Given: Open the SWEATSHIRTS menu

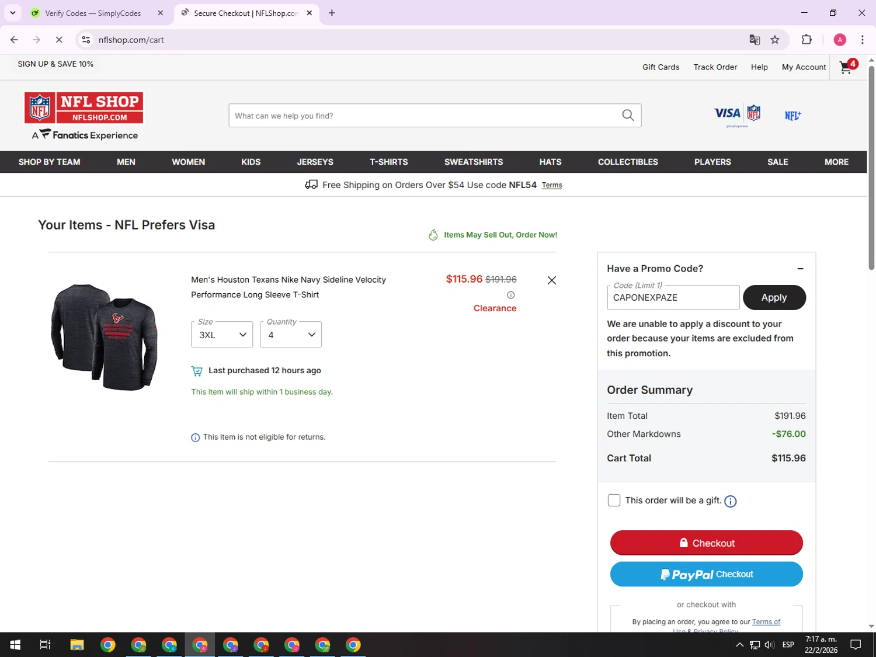Looking at the screenshot, I should pos(474,162).
